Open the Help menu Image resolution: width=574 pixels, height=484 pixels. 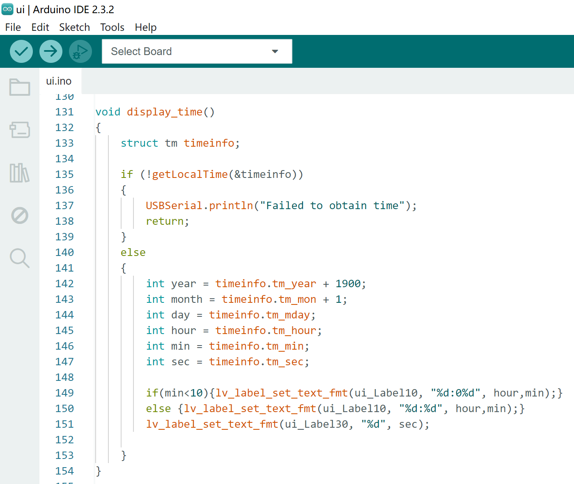pos(146,27)
